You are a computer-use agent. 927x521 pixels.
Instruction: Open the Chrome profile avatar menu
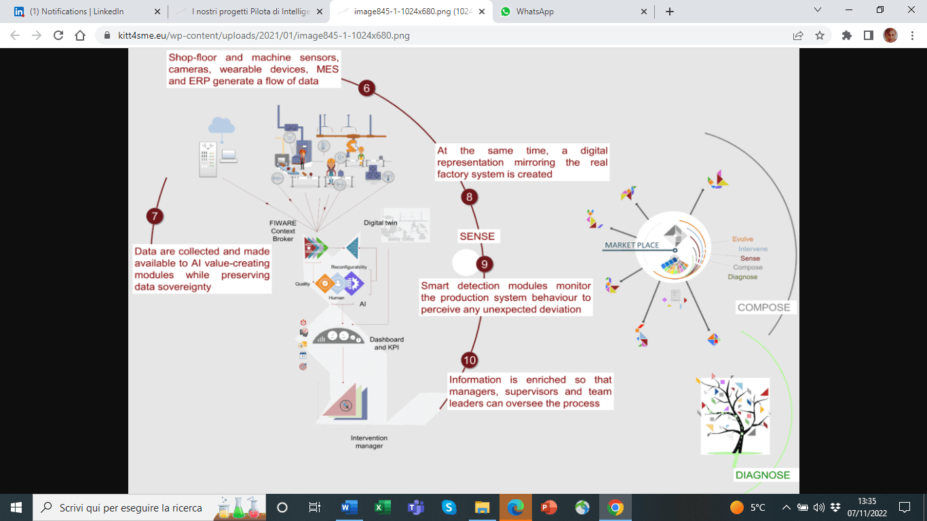[x=890, y=35]
